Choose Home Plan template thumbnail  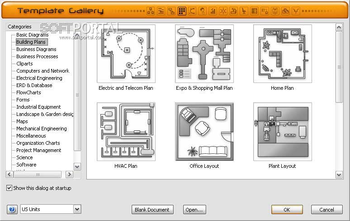coord(282,54)
